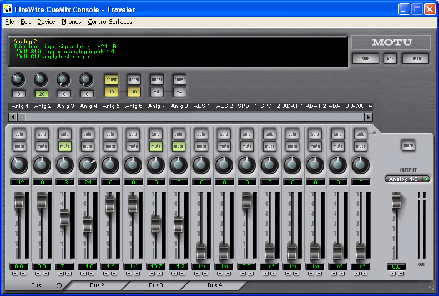
Task: Click the Anlg 2 trim knob
Action: [41, 80]
